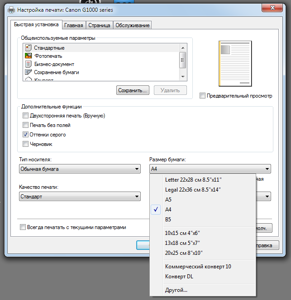Switch to the Обслуживание tab
This screenshot has width=291, height=300.
133,25
